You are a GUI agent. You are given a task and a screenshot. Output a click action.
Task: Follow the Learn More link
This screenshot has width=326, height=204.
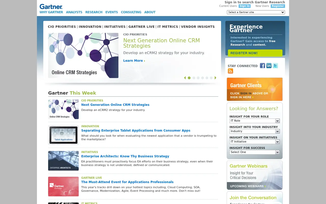134,61
